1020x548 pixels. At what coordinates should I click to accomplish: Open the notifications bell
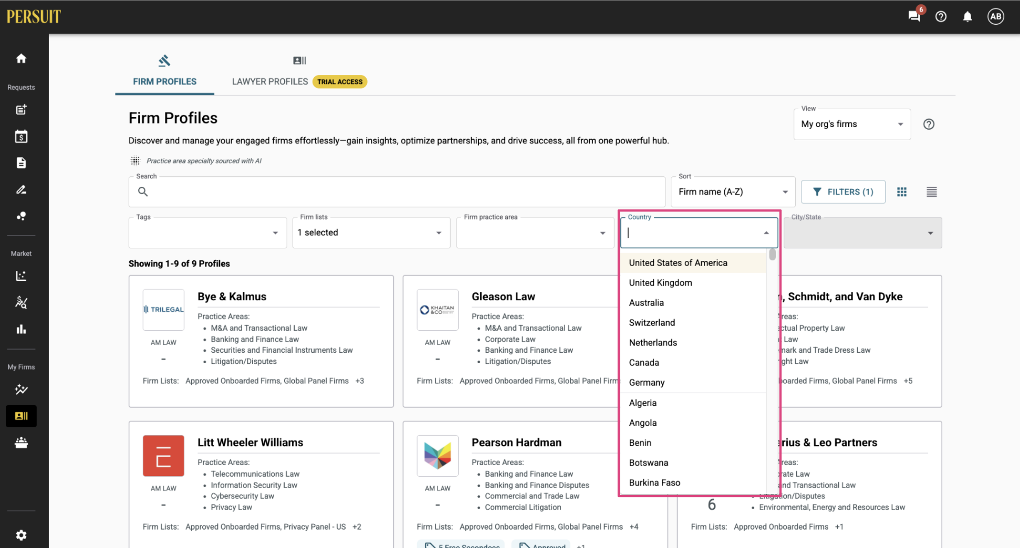tap(967, 17)
